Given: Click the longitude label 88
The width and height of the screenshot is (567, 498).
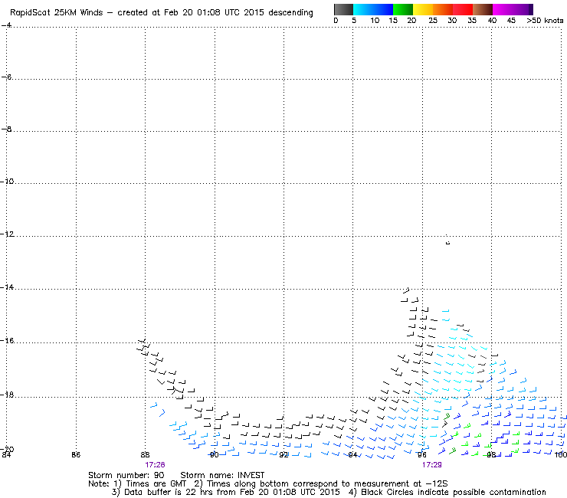Looking at the screenshot, I should coord(145,455).
